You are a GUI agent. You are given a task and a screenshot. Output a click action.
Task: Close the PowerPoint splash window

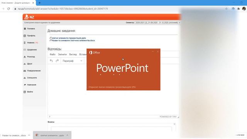tap(158, 52)
